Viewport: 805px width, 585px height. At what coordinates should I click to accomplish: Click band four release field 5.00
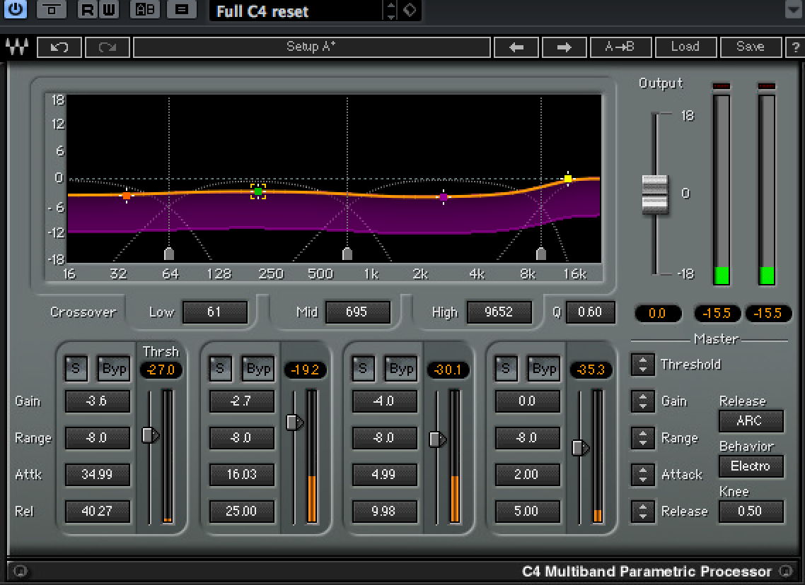[x=527, y=512]
